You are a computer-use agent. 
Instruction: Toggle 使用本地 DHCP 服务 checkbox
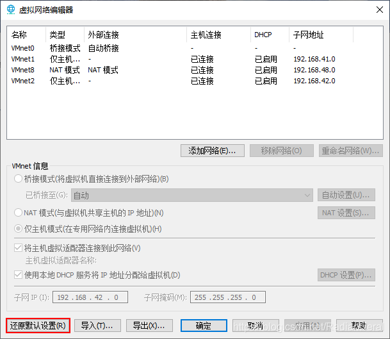point(18,274)
